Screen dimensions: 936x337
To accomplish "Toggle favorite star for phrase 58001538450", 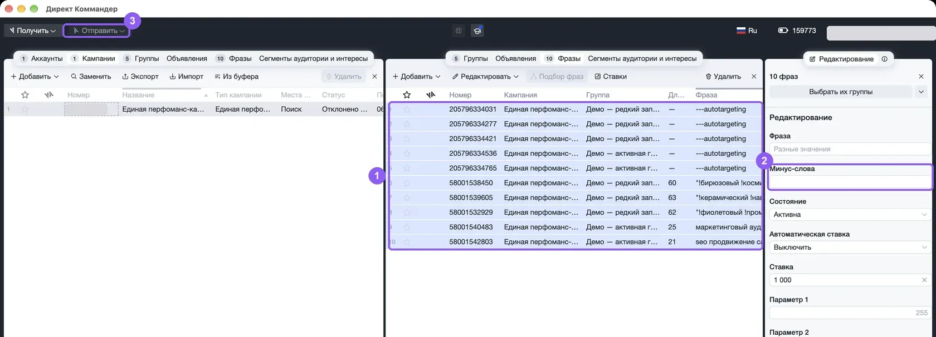I will tap(407, 183).
